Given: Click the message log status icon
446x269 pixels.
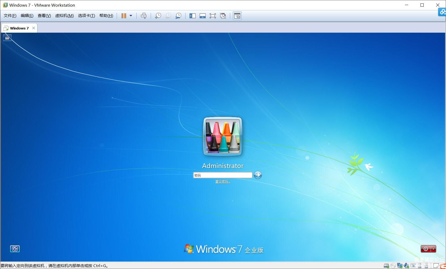Looking at the screenshot, I should pyautogui.click(x=436, y=266).
